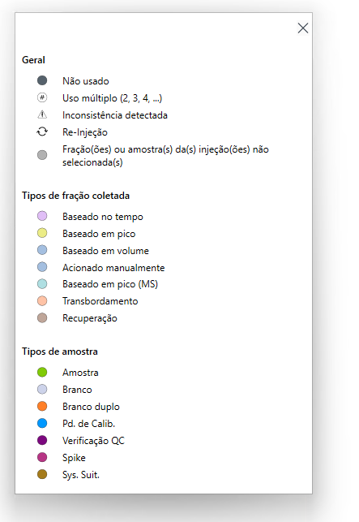The width and height of the screenshot is (359, 522).
Task: Click the purple 'Verificação QC' dot
Action: [42, 440]
